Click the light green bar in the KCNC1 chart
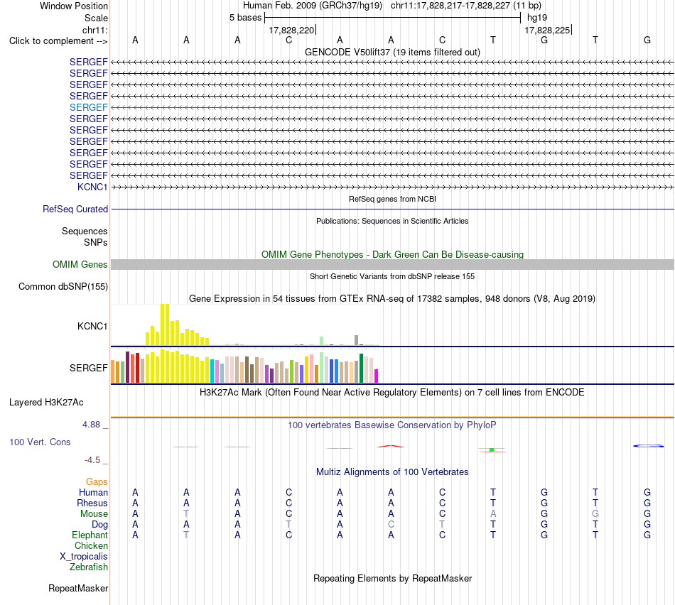Screen dimensions: 675x605 click(322, 341)
